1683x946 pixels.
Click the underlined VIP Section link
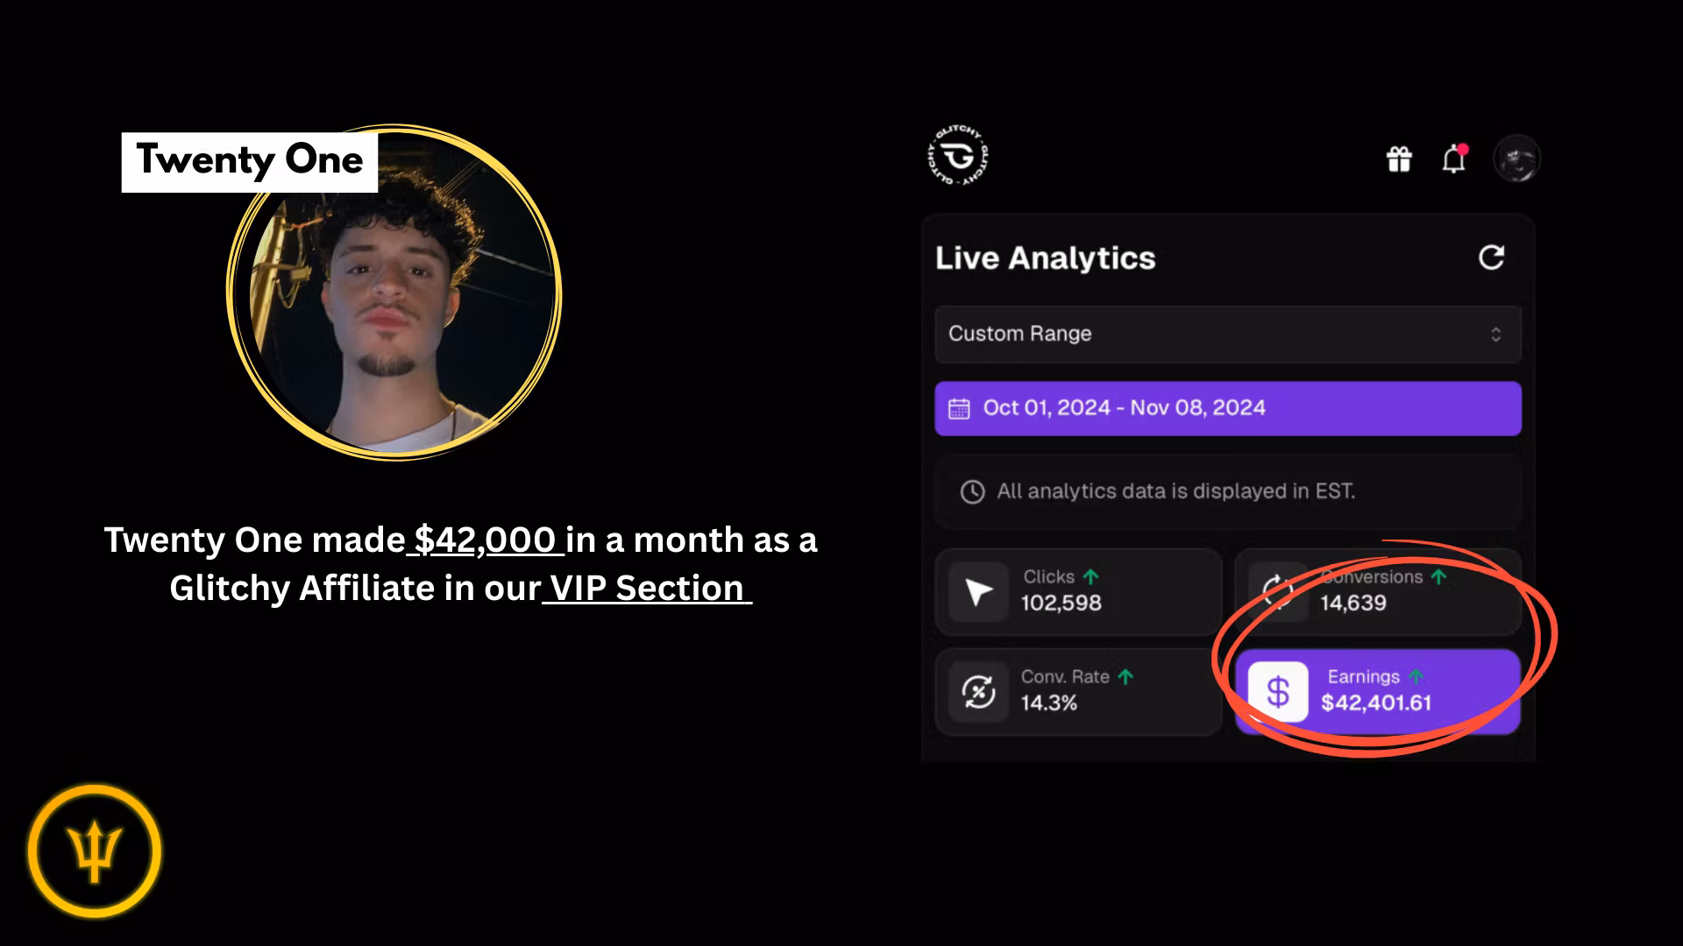[x=647, y=588]
